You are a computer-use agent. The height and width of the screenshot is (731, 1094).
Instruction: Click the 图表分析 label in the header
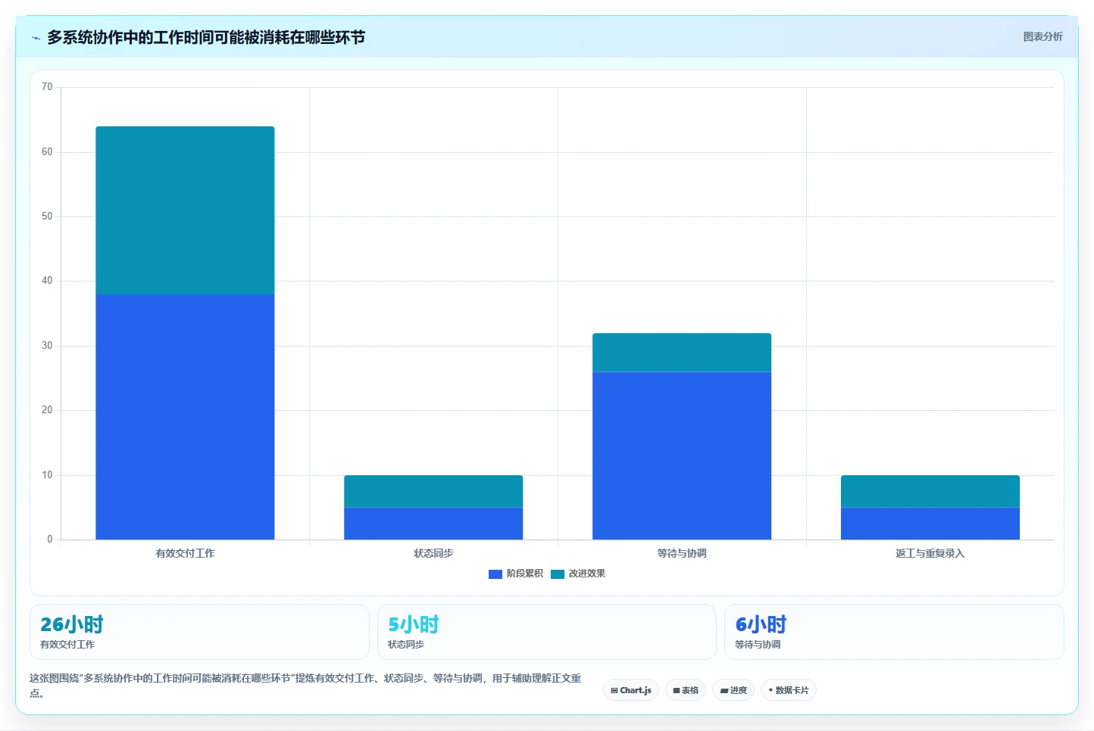pos(1042,36)
